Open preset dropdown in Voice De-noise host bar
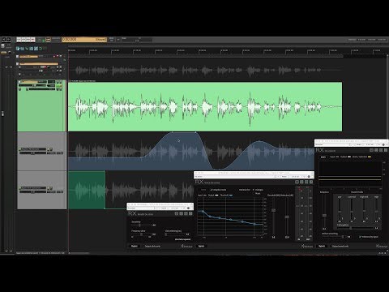Viewport: 389px width, 292px height. coord(235,177)
